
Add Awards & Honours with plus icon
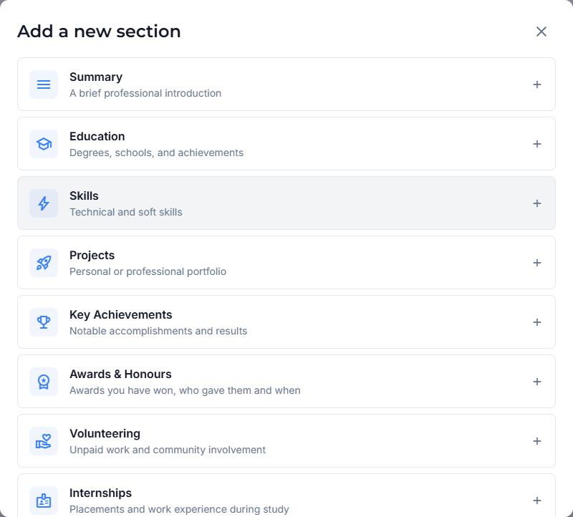click(536, 382)
